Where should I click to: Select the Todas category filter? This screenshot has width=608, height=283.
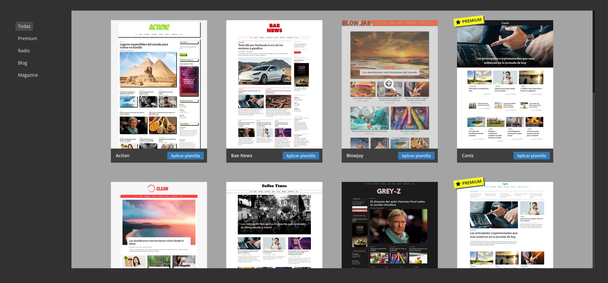pos(24,26)
